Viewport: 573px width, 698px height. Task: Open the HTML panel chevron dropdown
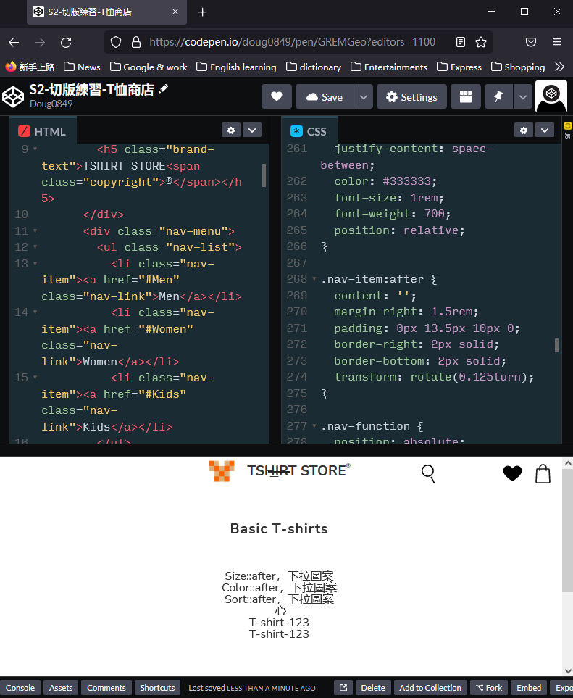tap(251, 130)
